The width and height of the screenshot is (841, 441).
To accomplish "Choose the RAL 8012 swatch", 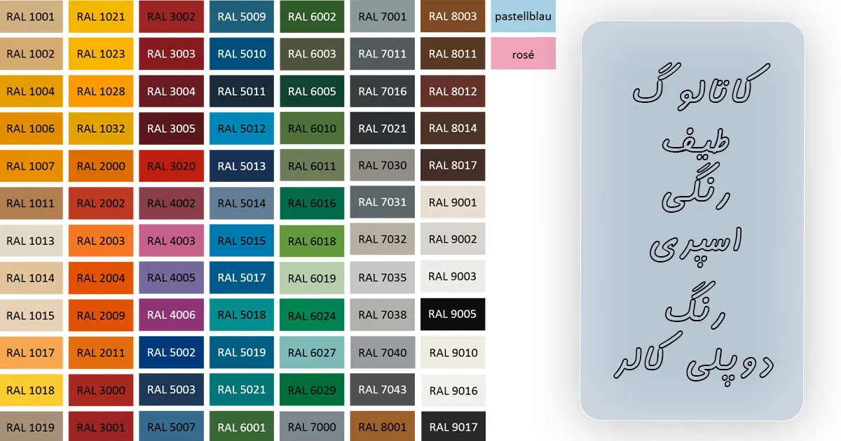I will (453, 91).
